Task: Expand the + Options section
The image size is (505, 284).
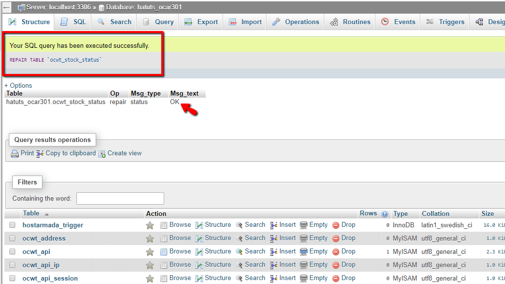Action: tap(18, 86)
